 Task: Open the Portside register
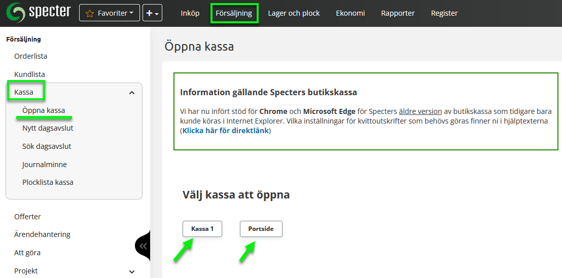click(x=261, y=229)
